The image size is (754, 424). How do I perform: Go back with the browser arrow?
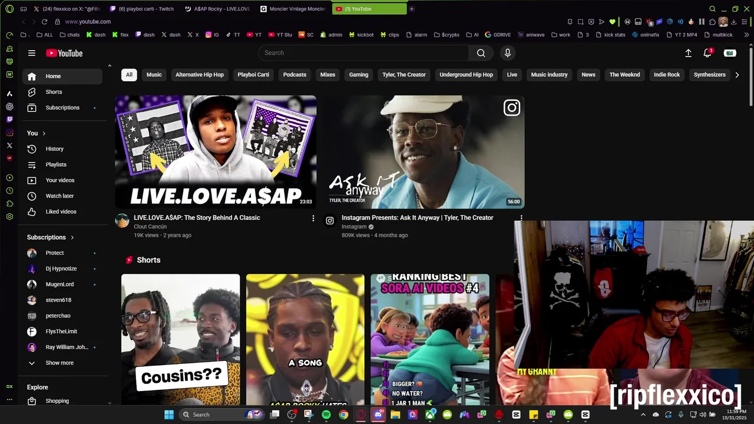click(24, 22)
